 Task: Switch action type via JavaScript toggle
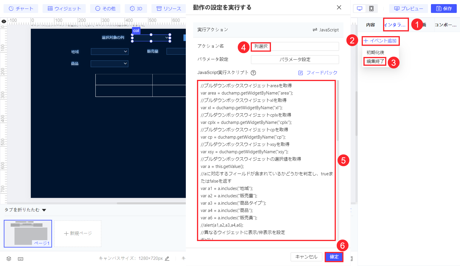[x=326, y=30]
